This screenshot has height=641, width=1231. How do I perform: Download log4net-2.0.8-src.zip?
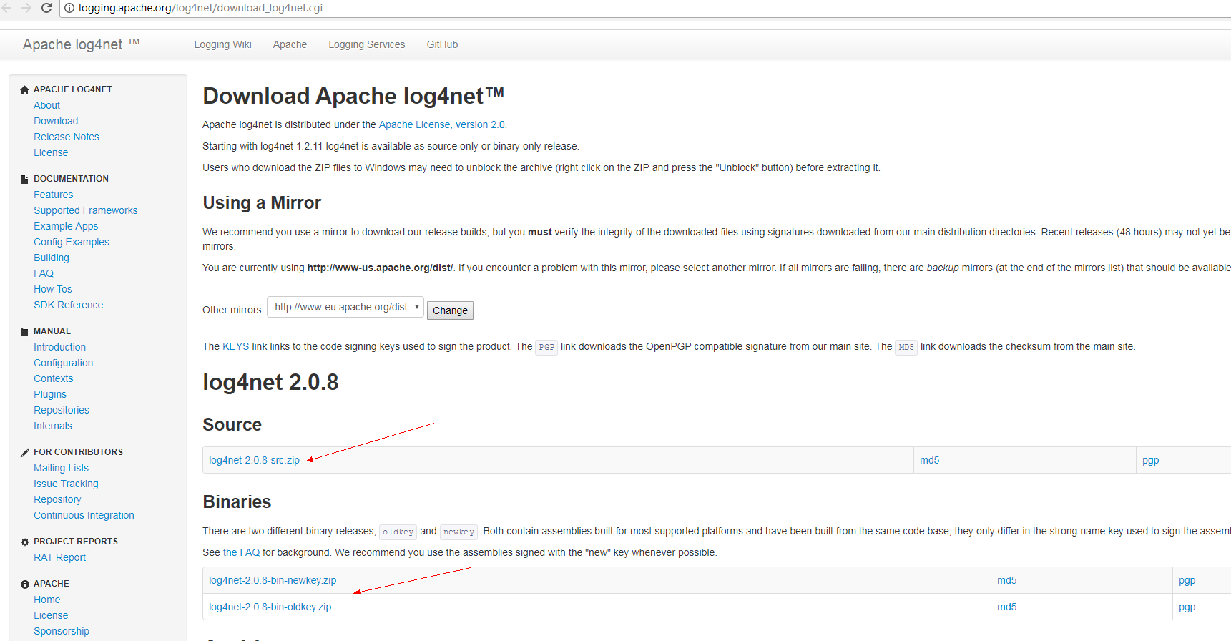(254, 460)
